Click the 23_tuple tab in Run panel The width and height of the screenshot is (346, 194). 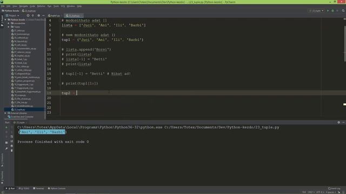coord(19,122)
